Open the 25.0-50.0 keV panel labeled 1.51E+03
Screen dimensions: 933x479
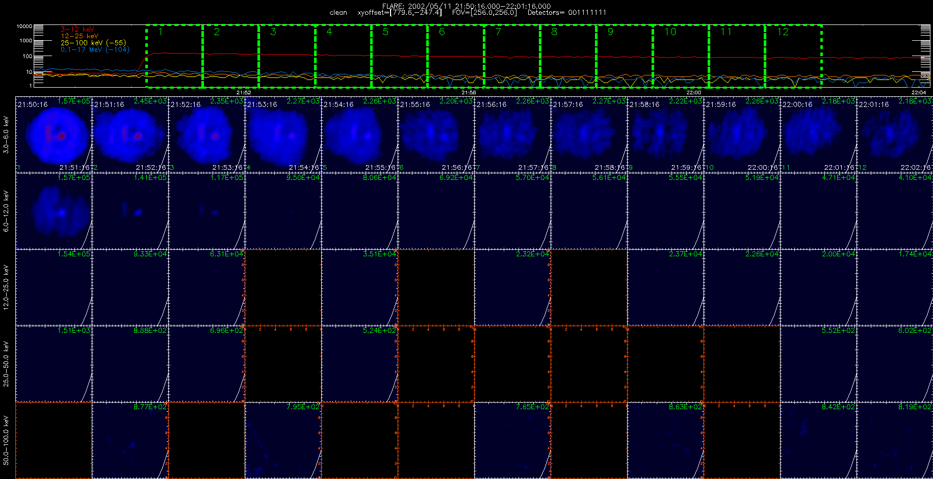[x=54, y=363]
